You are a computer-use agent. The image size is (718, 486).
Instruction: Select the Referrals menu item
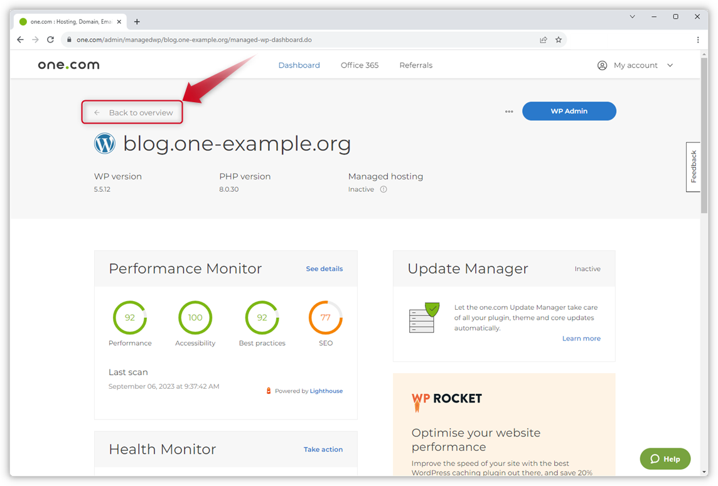point(415,65)
